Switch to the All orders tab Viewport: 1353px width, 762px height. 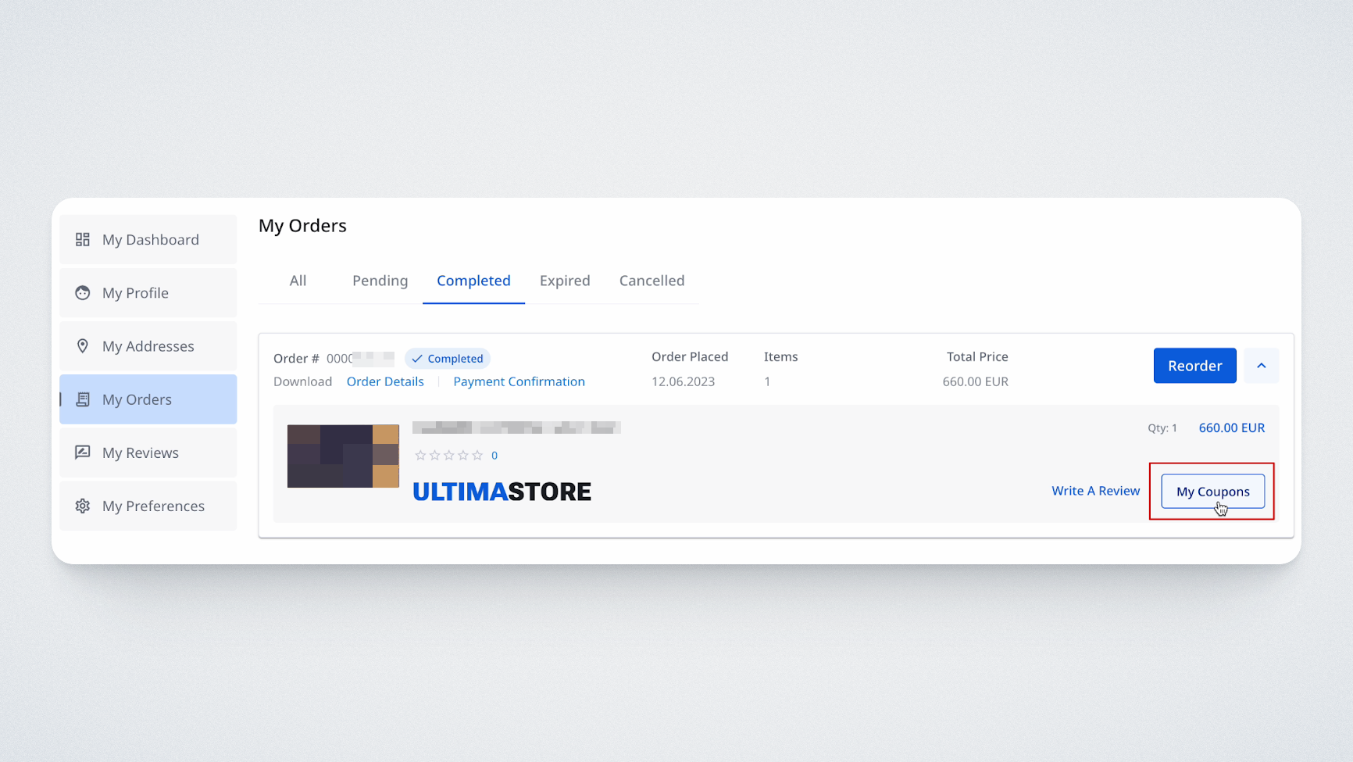tap(298, 281)
